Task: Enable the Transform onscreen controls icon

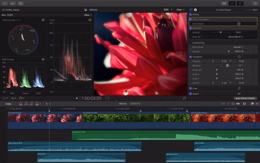Action: [x=239, y=57]
